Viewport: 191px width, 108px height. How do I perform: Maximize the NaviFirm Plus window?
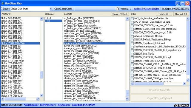[x=182, y=3]
